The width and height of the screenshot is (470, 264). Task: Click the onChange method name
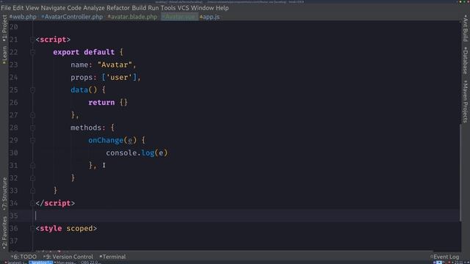[106, 140]
